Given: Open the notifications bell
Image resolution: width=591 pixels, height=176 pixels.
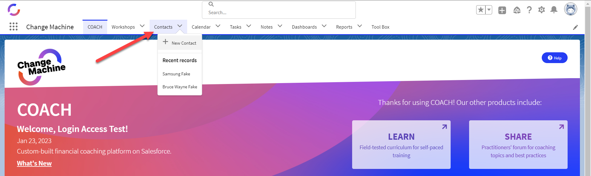Looking at the screenshot, I should pyautogui.click(x=554, y=10).
